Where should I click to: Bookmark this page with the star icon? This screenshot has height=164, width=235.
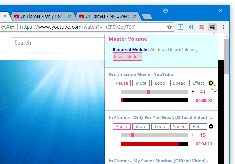coord(170,27)
